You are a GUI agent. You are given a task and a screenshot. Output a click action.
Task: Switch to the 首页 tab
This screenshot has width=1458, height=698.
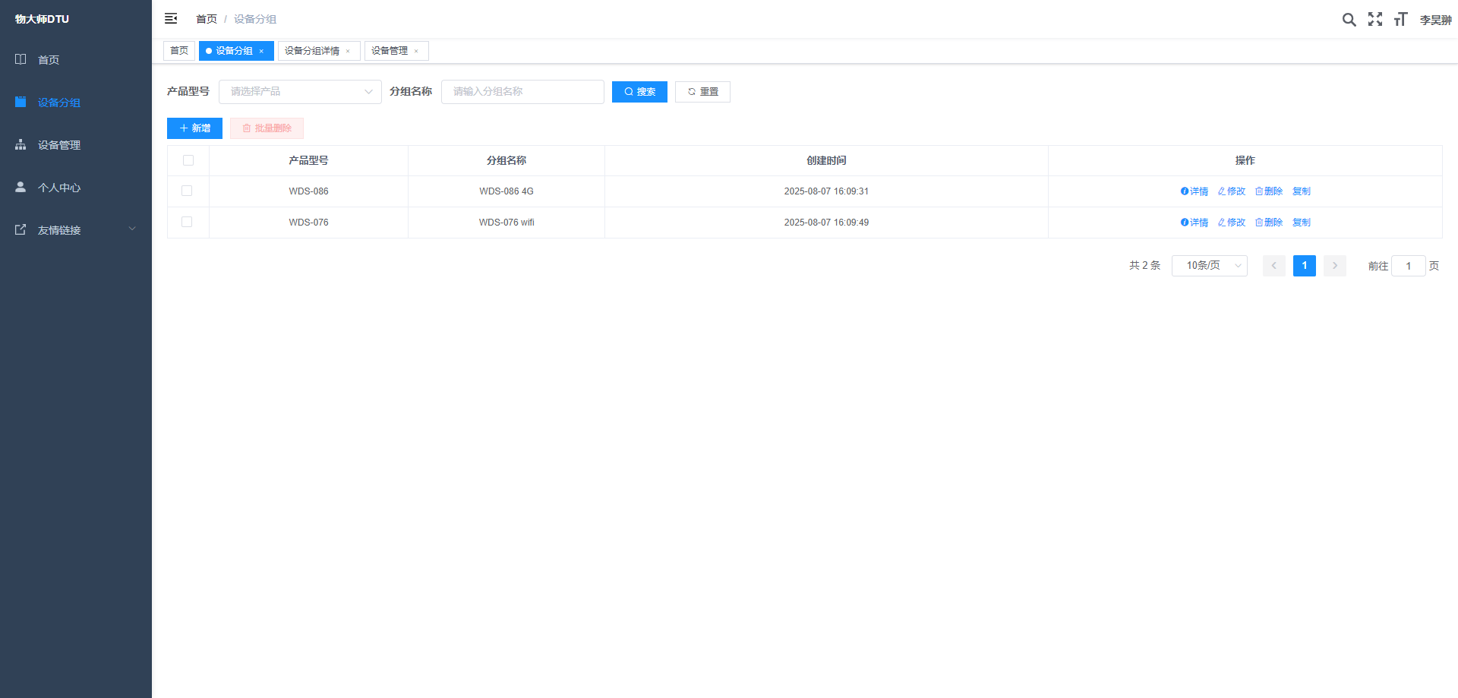click(179, 51)
